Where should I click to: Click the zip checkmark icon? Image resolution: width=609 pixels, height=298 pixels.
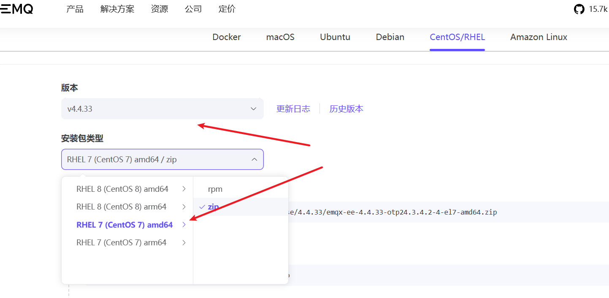(202, 207)
